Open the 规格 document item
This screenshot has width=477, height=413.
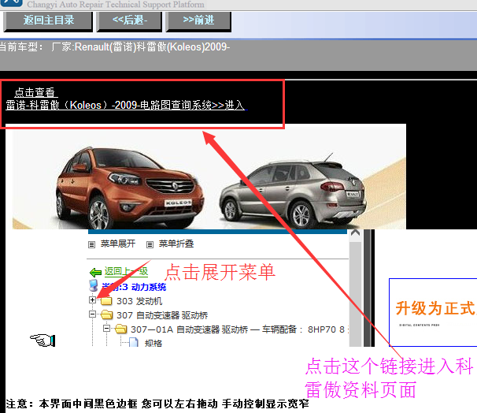point(153,344)
